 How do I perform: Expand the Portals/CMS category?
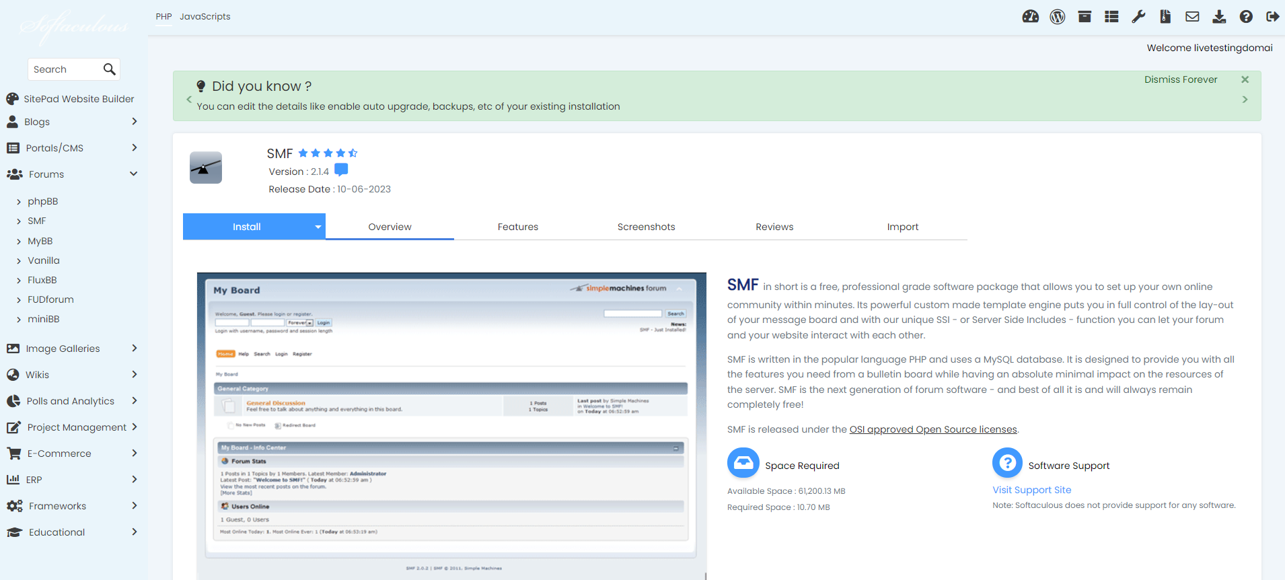135,147
